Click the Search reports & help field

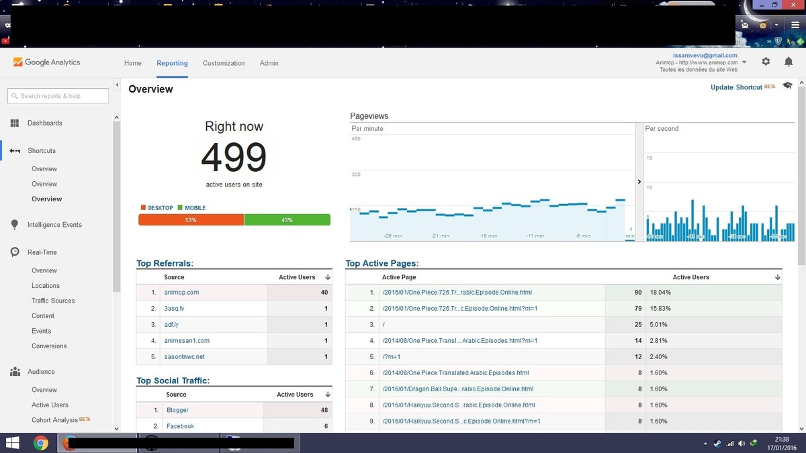[58, 96]
